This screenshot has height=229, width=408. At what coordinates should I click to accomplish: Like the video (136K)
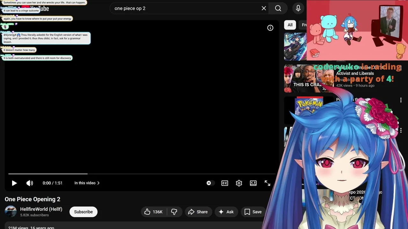coord(154,212)
